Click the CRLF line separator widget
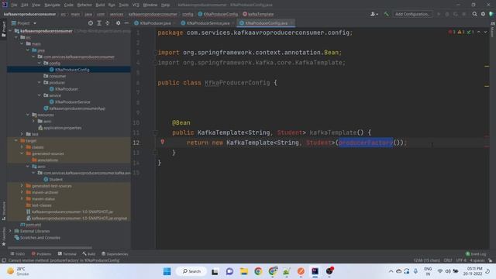This screenshot has width=496, height=279. [448, 260]
